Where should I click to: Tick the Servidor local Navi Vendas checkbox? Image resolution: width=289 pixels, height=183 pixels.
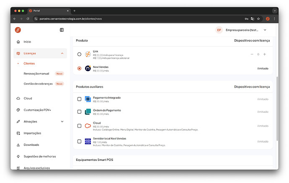point(80,142)
